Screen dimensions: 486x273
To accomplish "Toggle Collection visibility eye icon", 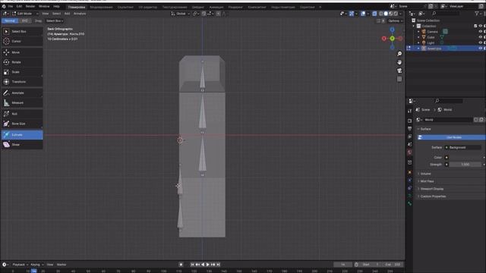I will click(480, 26).
